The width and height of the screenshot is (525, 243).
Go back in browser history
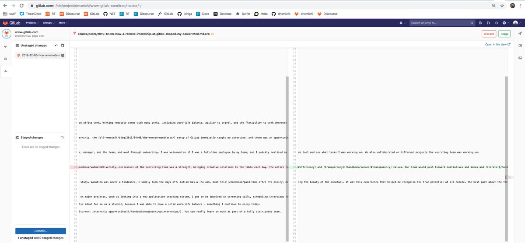tap(4, 5)
